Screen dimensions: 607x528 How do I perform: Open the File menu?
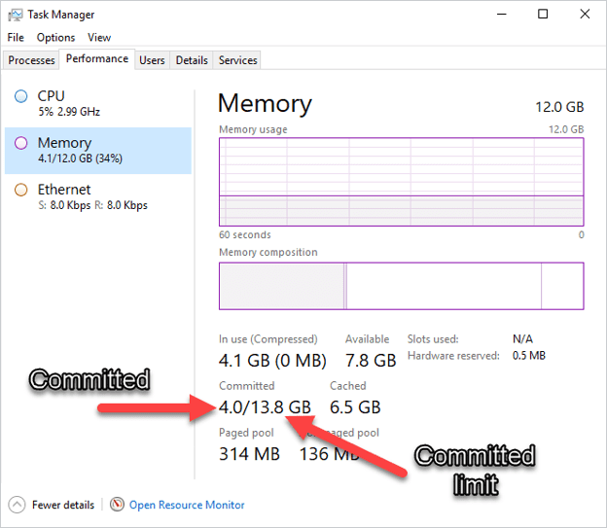pos(16,38)
